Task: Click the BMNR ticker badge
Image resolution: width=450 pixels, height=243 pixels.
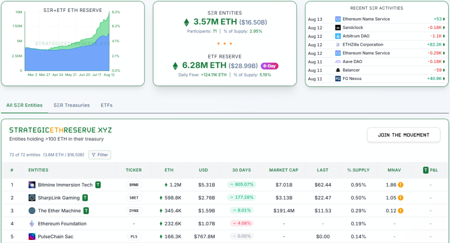Action: (134, 185)
